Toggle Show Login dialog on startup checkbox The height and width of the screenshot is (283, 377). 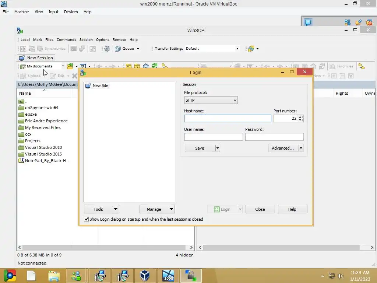(x=86, y=219)
